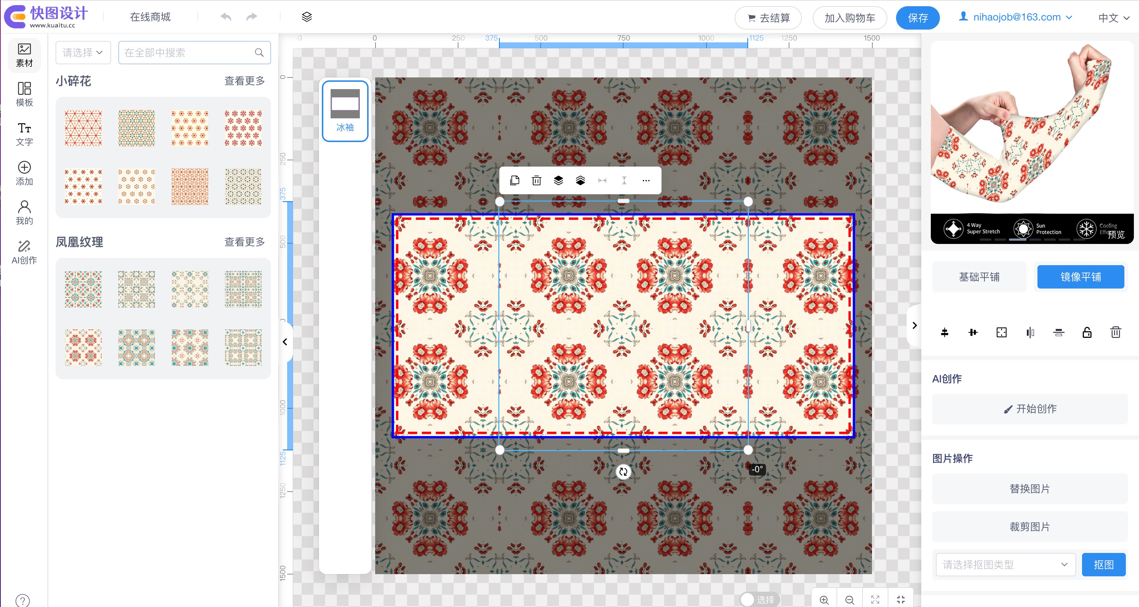Toggle the 选择 switch at canvas bottom

click(x=759, y=599)
